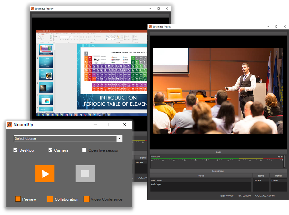Viewport: 289px width, 215px height.
Task: Click the gray stop button
Action: [85, 174]
